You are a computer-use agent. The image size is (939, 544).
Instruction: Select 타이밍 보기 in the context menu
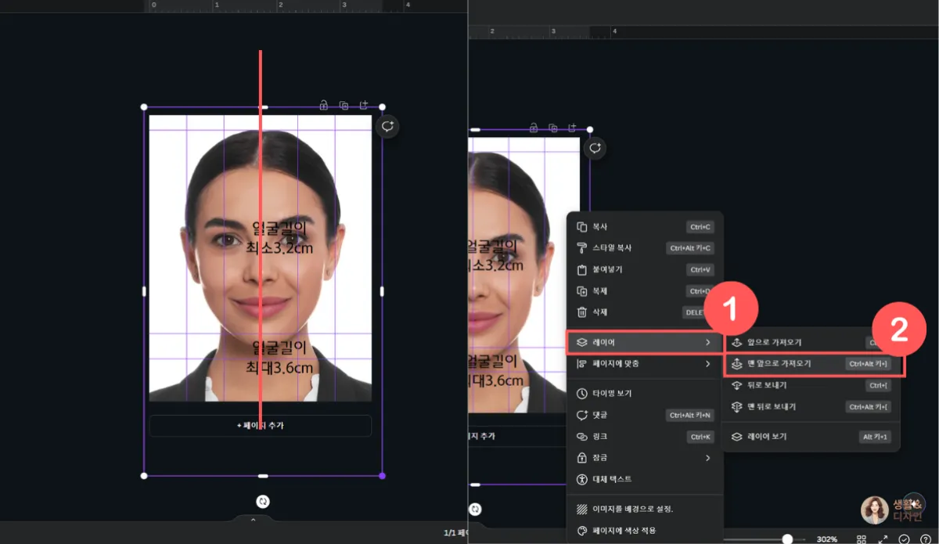click(645, 394)
